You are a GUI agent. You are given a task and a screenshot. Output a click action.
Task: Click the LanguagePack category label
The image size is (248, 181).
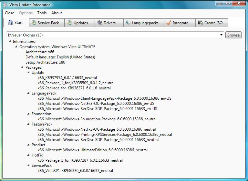click(x=44, y=93)
